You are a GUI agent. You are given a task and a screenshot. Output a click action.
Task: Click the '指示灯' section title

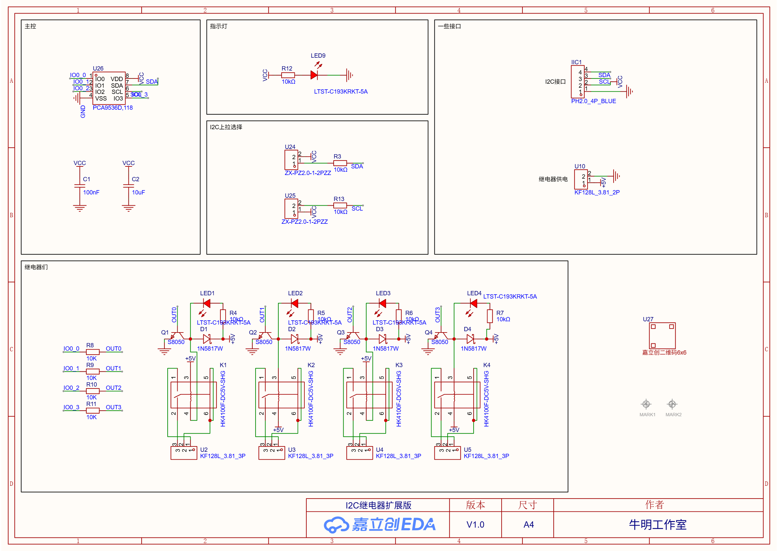click(218, 26)
